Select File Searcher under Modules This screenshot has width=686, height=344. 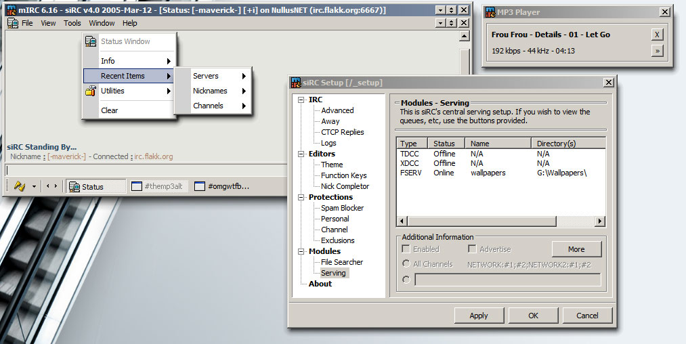coord(342,262)
